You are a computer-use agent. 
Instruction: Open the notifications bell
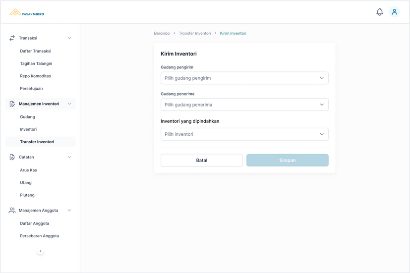(x=380, y=12)
